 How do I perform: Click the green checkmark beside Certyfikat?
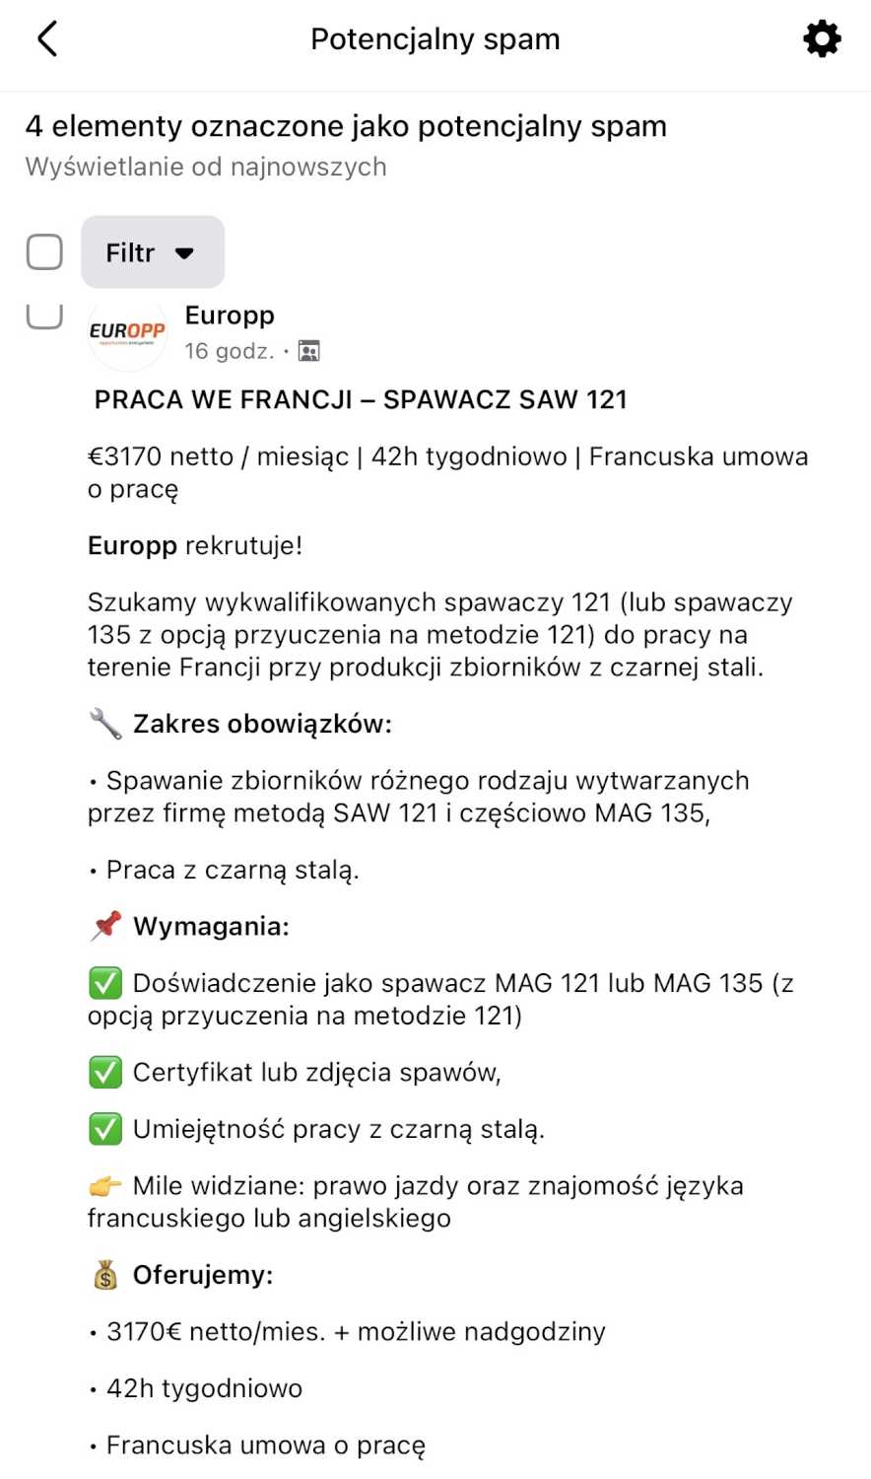pos(105,1072)
